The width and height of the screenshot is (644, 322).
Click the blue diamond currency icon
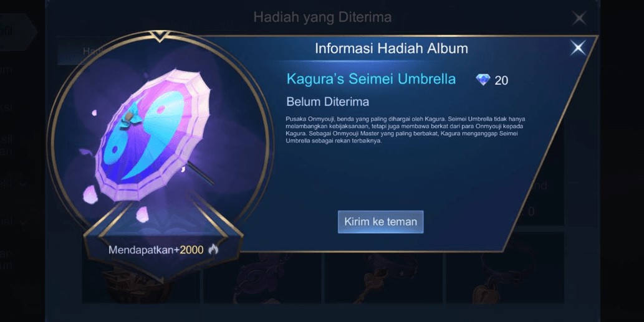483,80
